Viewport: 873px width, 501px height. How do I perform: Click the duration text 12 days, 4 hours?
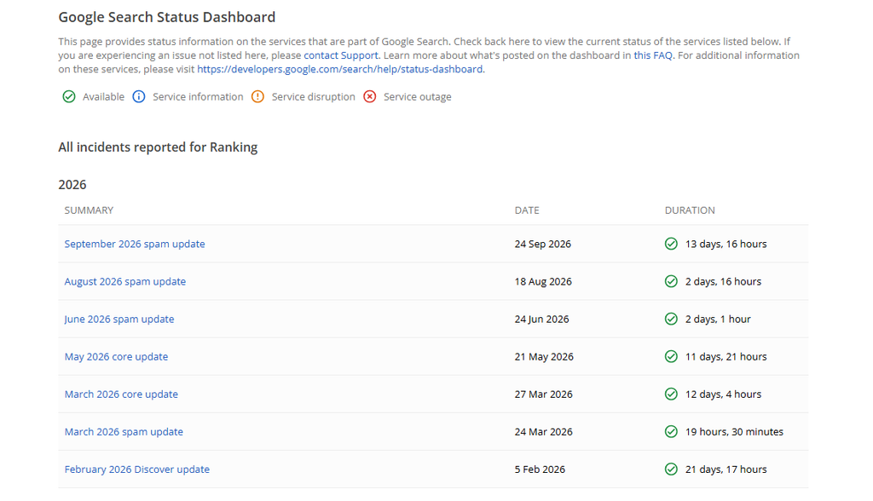(723, 394)
